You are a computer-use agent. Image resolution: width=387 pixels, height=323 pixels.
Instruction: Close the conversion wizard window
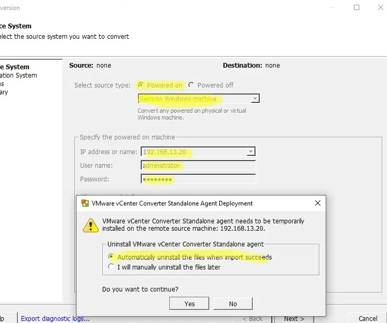pyautogui.click(x=380, y=7)
